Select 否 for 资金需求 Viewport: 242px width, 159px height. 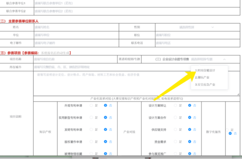coord(189,142)
